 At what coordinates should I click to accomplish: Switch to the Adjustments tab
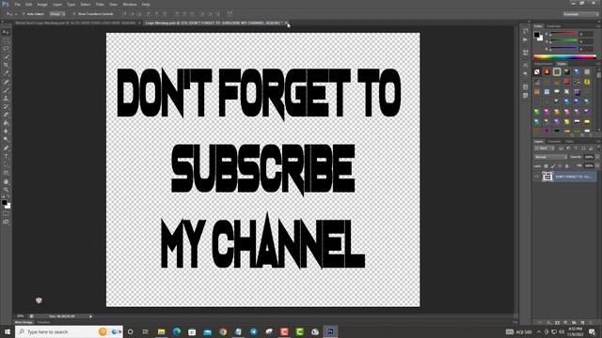click(544, 64)
